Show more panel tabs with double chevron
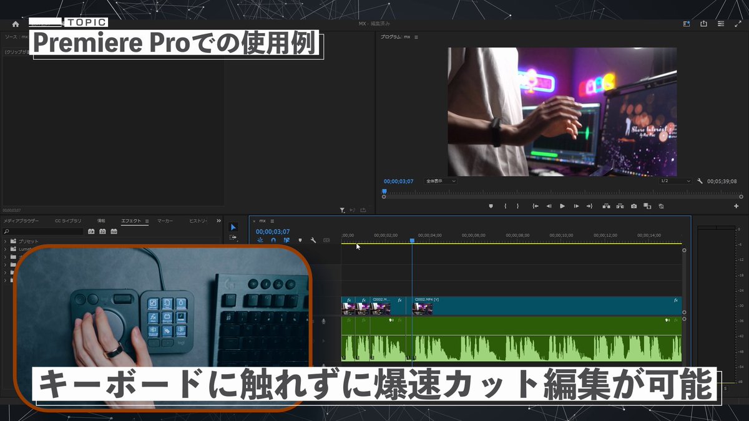The height and width of the screenshot is (421, 749). click(218, 221)
